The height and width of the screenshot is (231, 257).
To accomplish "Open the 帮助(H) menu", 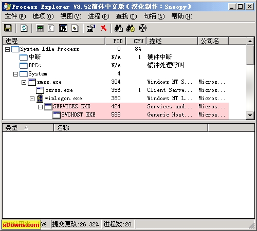I will pyautogui.click(x=182, y=16).
